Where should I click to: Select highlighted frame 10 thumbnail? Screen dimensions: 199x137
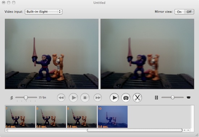click(113, 117)
